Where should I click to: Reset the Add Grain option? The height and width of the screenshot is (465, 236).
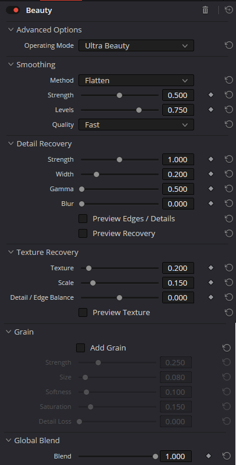coord(227,348)
